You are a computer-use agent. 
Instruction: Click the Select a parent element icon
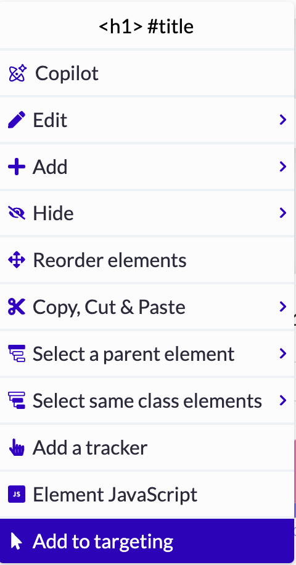tap(17, 353)
